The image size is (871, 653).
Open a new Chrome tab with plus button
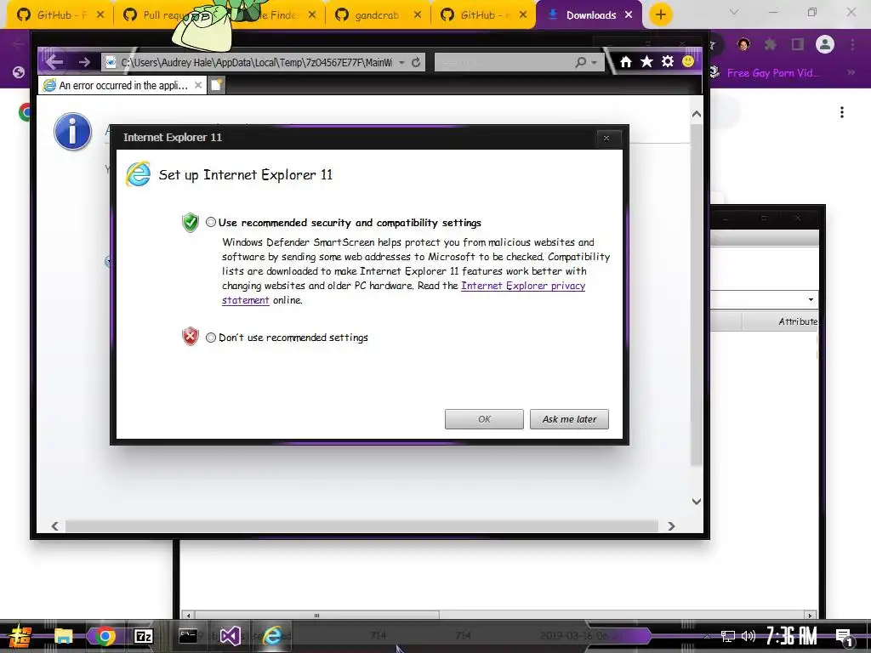[660, 14]
